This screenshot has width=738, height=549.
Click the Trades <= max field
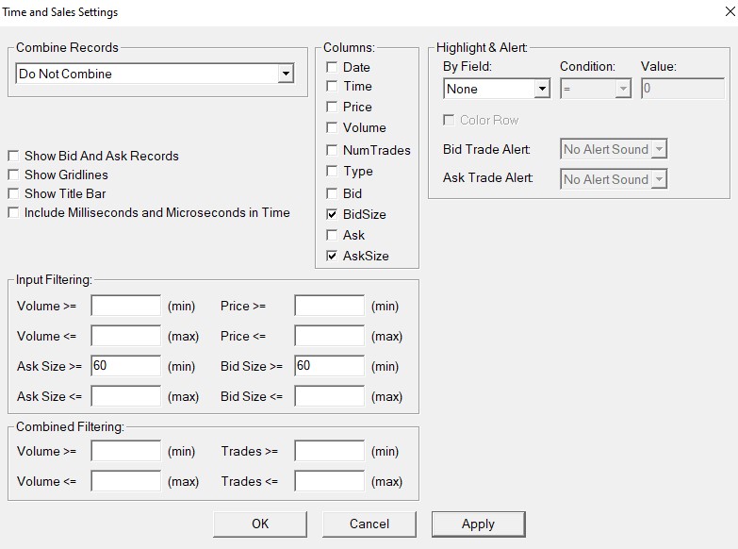[330, 481]
